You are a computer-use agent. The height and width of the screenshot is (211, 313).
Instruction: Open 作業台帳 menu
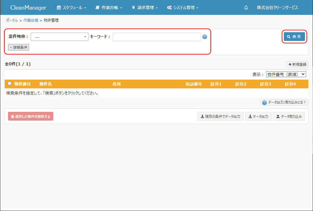pos(109,8)
